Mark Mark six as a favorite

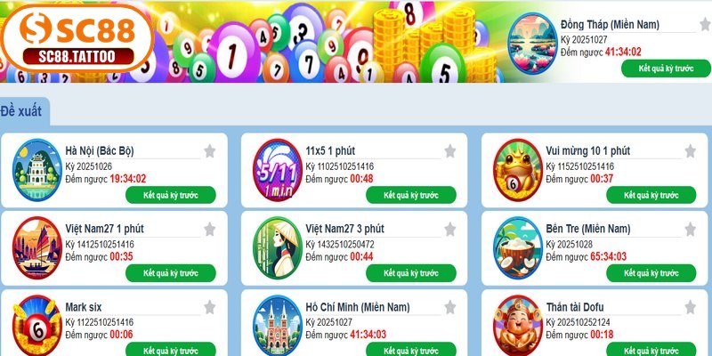point(209,307)
